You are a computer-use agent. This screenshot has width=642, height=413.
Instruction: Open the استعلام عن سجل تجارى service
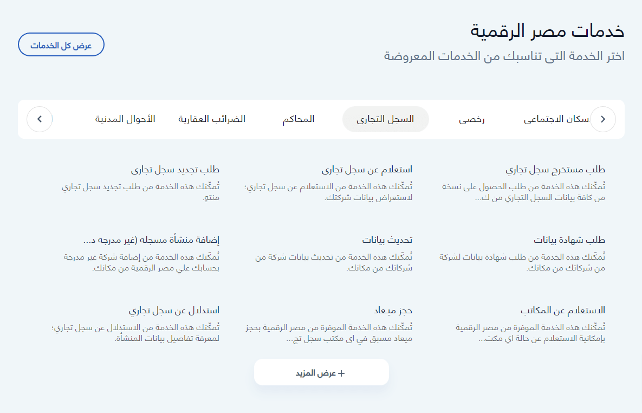367,170
